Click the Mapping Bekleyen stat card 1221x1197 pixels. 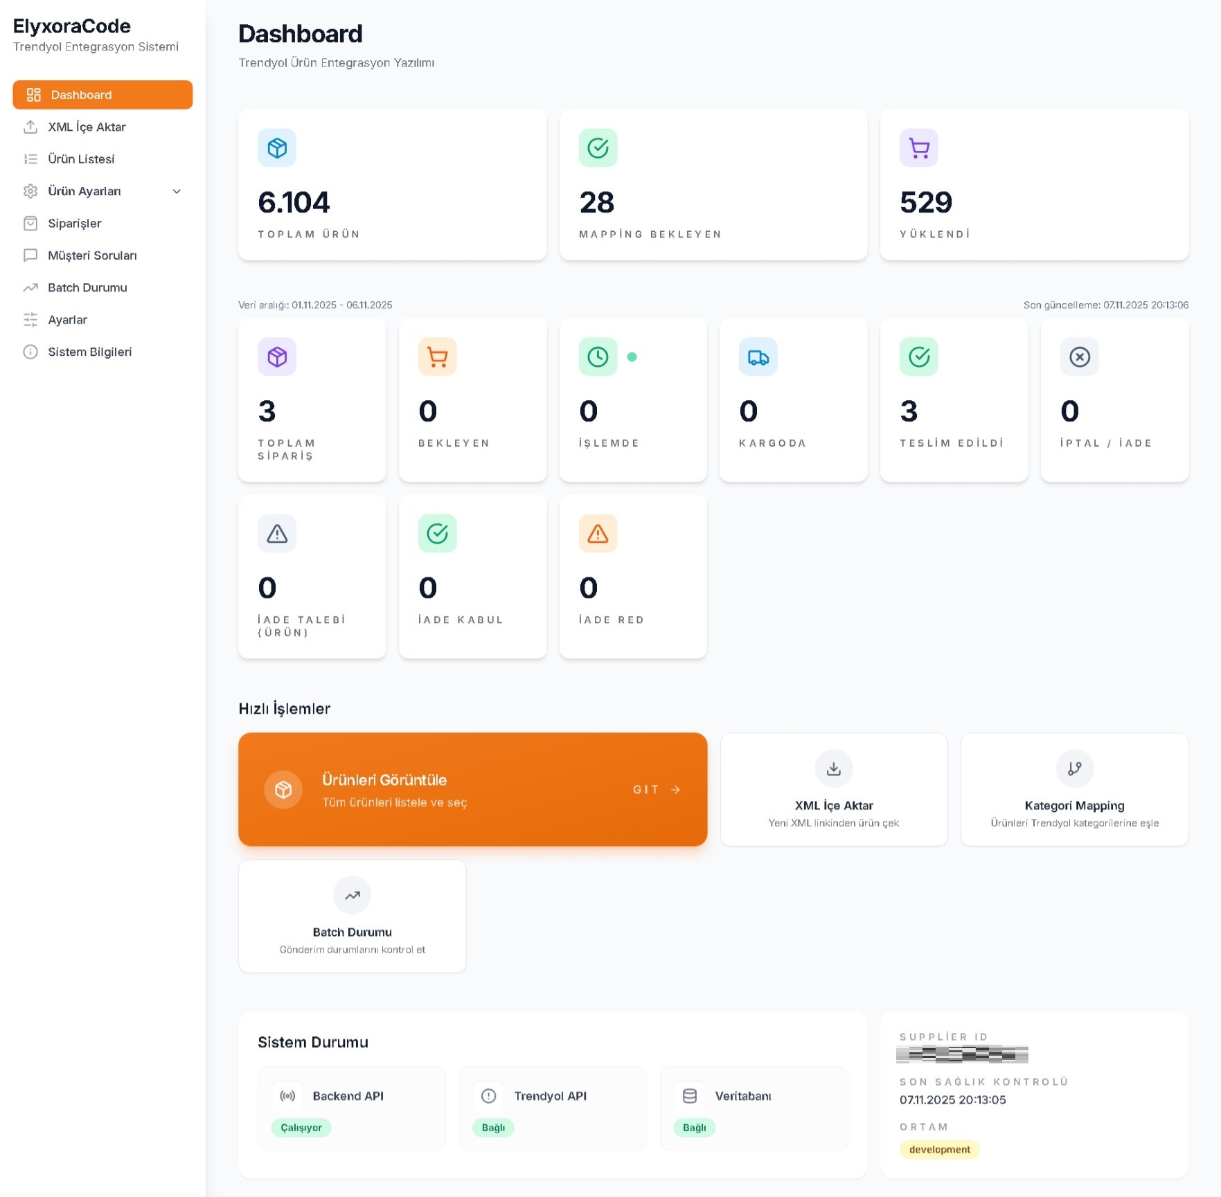tap(713, 185)
